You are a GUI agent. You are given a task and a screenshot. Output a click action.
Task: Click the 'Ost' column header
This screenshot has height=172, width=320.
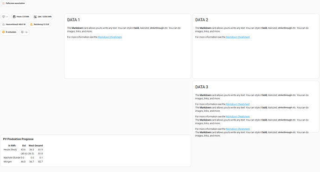click(24, 146)
